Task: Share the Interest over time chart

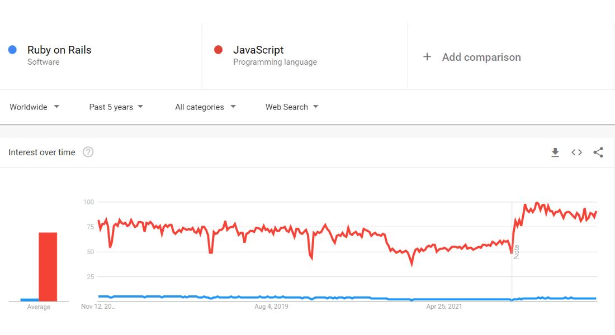Action: tap(598, 152)
